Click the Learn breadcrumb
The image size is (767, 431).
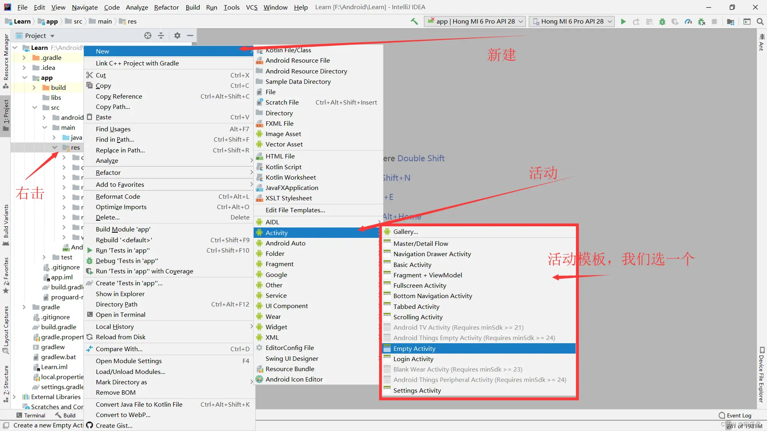click(18, 22)
